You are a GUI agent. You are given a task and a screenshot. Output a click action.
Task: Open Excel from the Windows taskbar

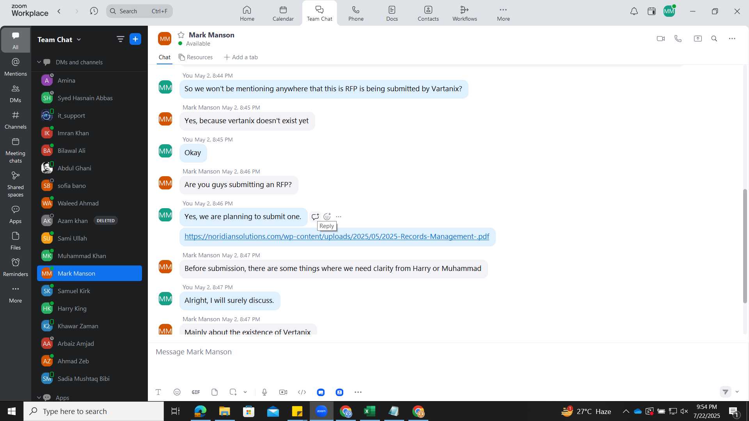pyautogui.click(x=369, y=411)
